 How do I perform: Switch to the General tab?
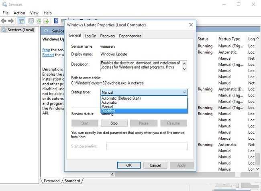(x=75, y=35)
